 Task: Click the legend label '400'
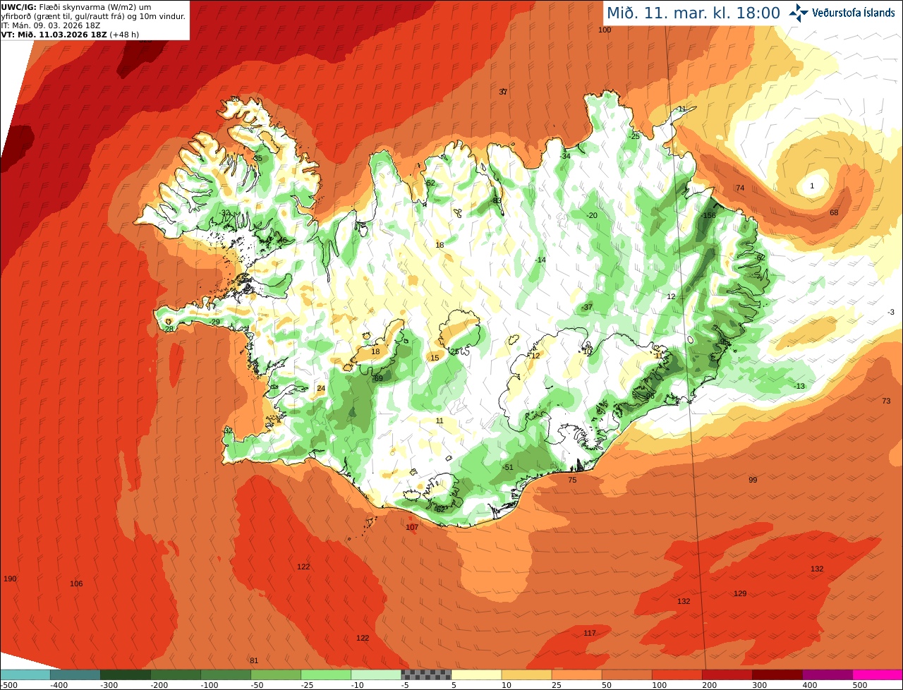810,684
